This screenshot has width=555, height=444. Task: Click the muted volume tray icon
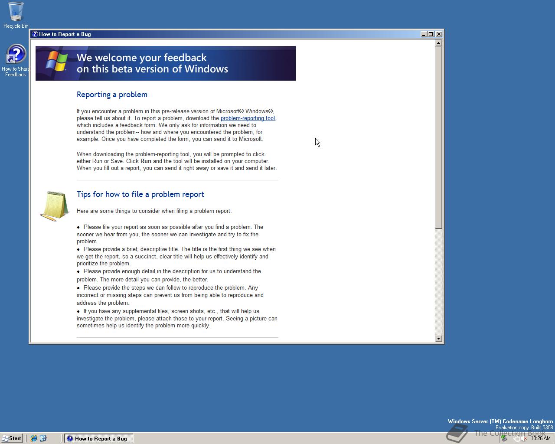pyautogui.click(x=523, y=438)
